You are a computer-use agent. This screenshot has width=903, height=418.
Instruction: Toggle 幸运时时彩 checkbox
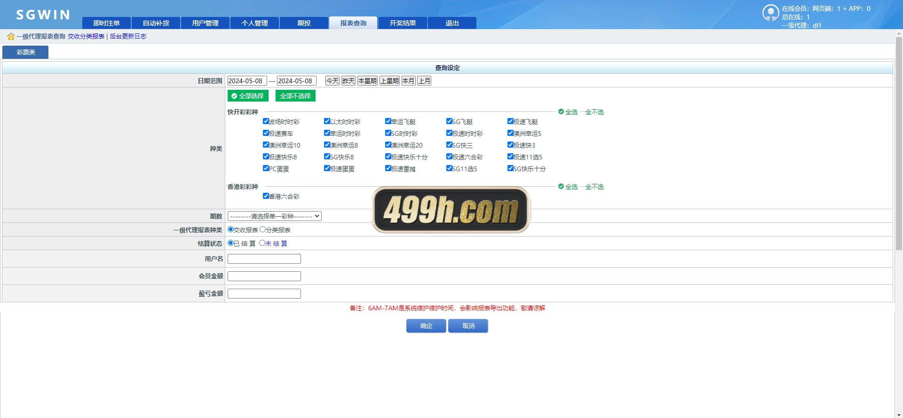(327, 133)
